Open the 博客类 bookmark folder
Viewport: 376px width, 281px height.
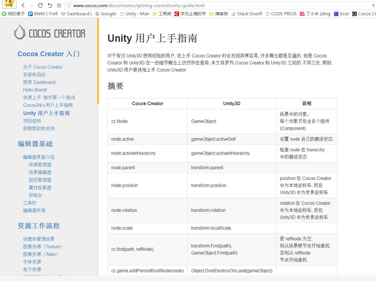(x=219, y=14)
